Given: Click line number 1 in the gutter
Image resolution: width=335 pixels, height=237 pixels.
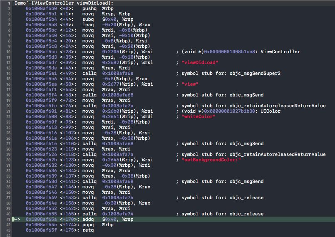Looking at the screenshot, I should point(9,3).
